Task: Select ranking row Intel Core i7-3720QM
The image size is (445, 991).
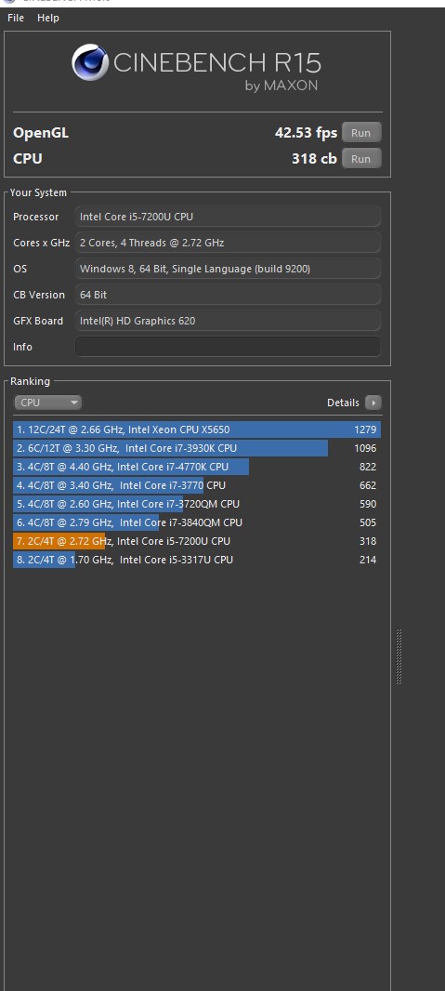Action: tap(197, 504)
